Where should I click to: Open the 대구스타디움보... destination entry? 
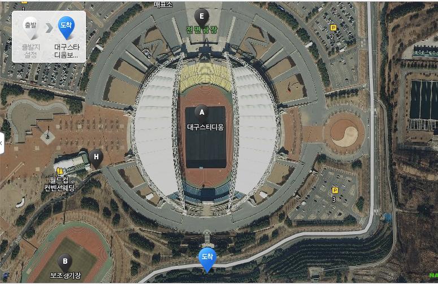[x=67, y=51]
